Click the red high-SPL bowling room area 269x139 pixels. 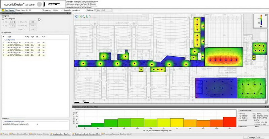click(224, 57)
